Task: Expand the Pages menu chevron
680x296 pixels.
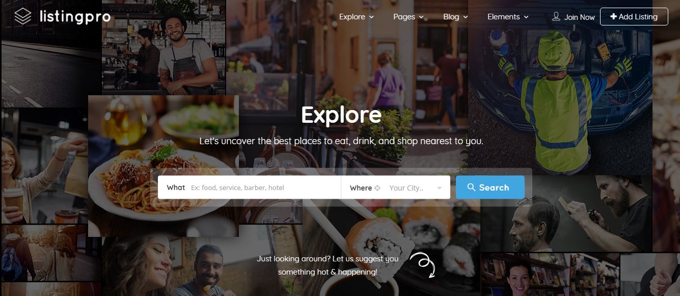Action: (x=421, y=17)
